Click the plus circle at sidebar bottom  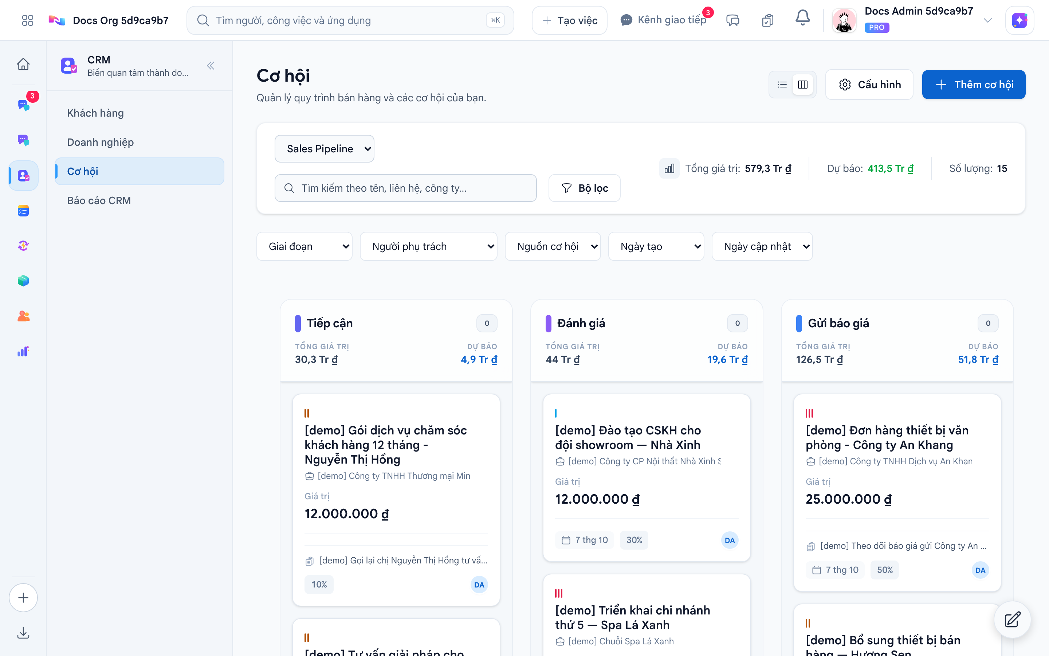(23, 597)
